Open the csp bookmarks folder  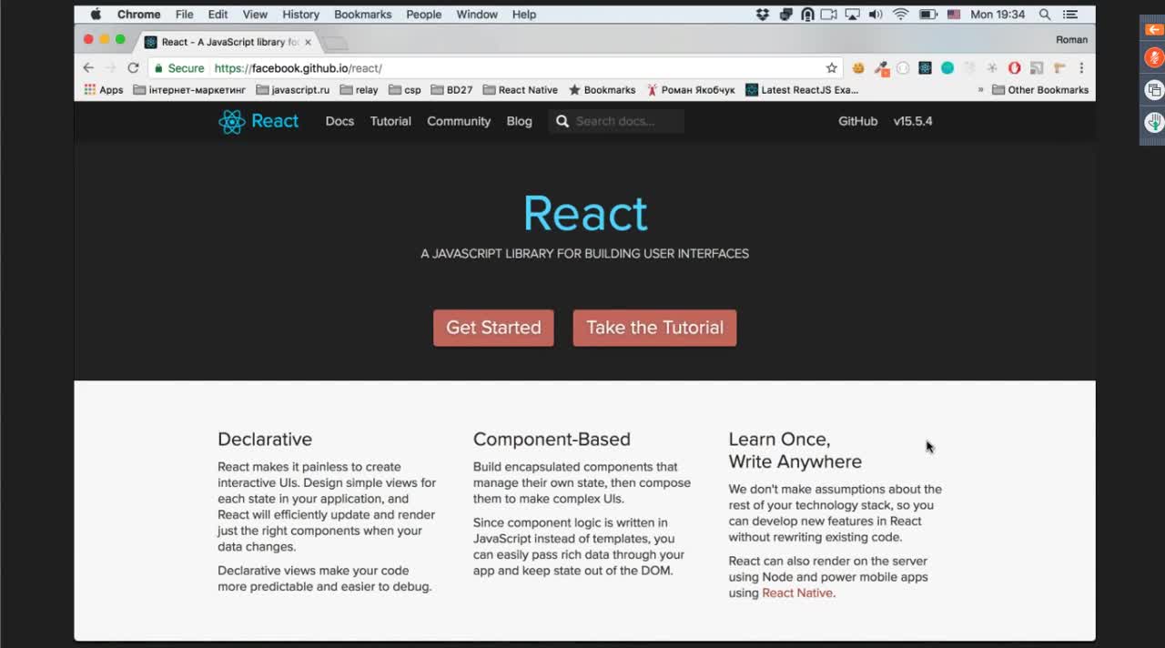[405, 90]
